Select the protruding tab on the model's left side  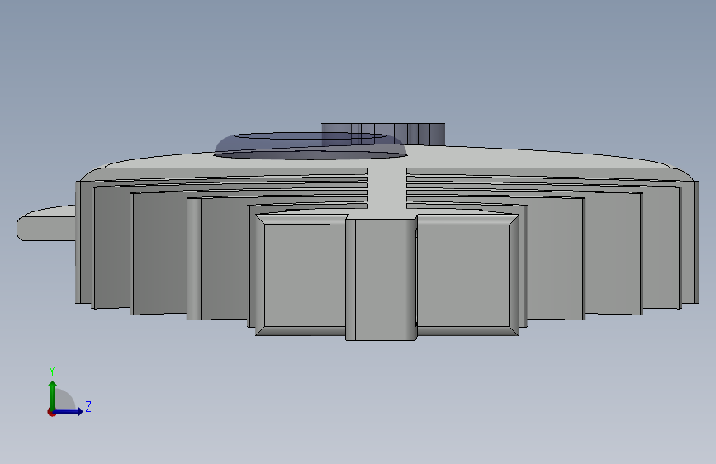click(46, 223)
